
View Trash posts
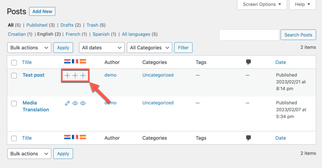pos(92,25)
